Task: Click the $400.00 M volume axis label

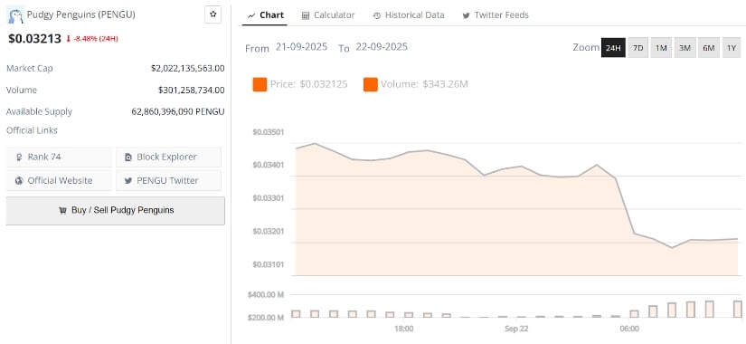Action: pyautogui.click(x=266, y=295)
